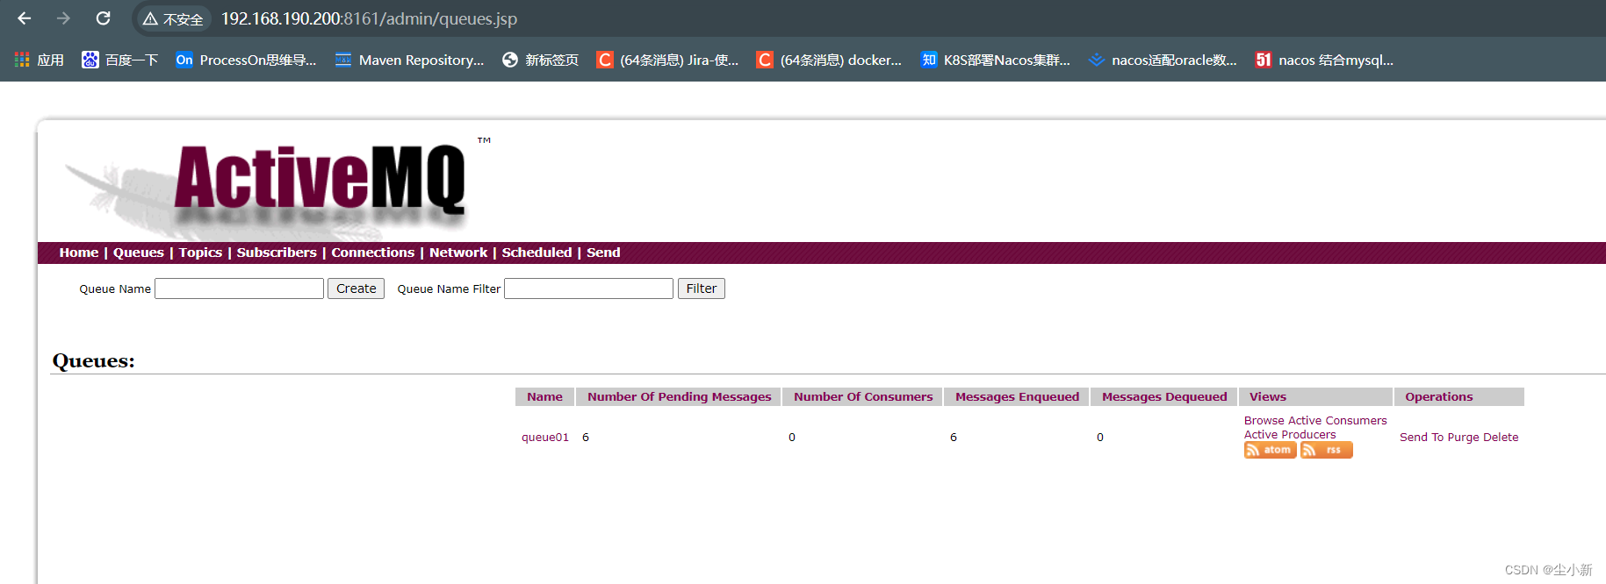The width and height of the screenshot is (1606, 584).
Task: Click the Queue Name input field
Action: coord(239,288)
